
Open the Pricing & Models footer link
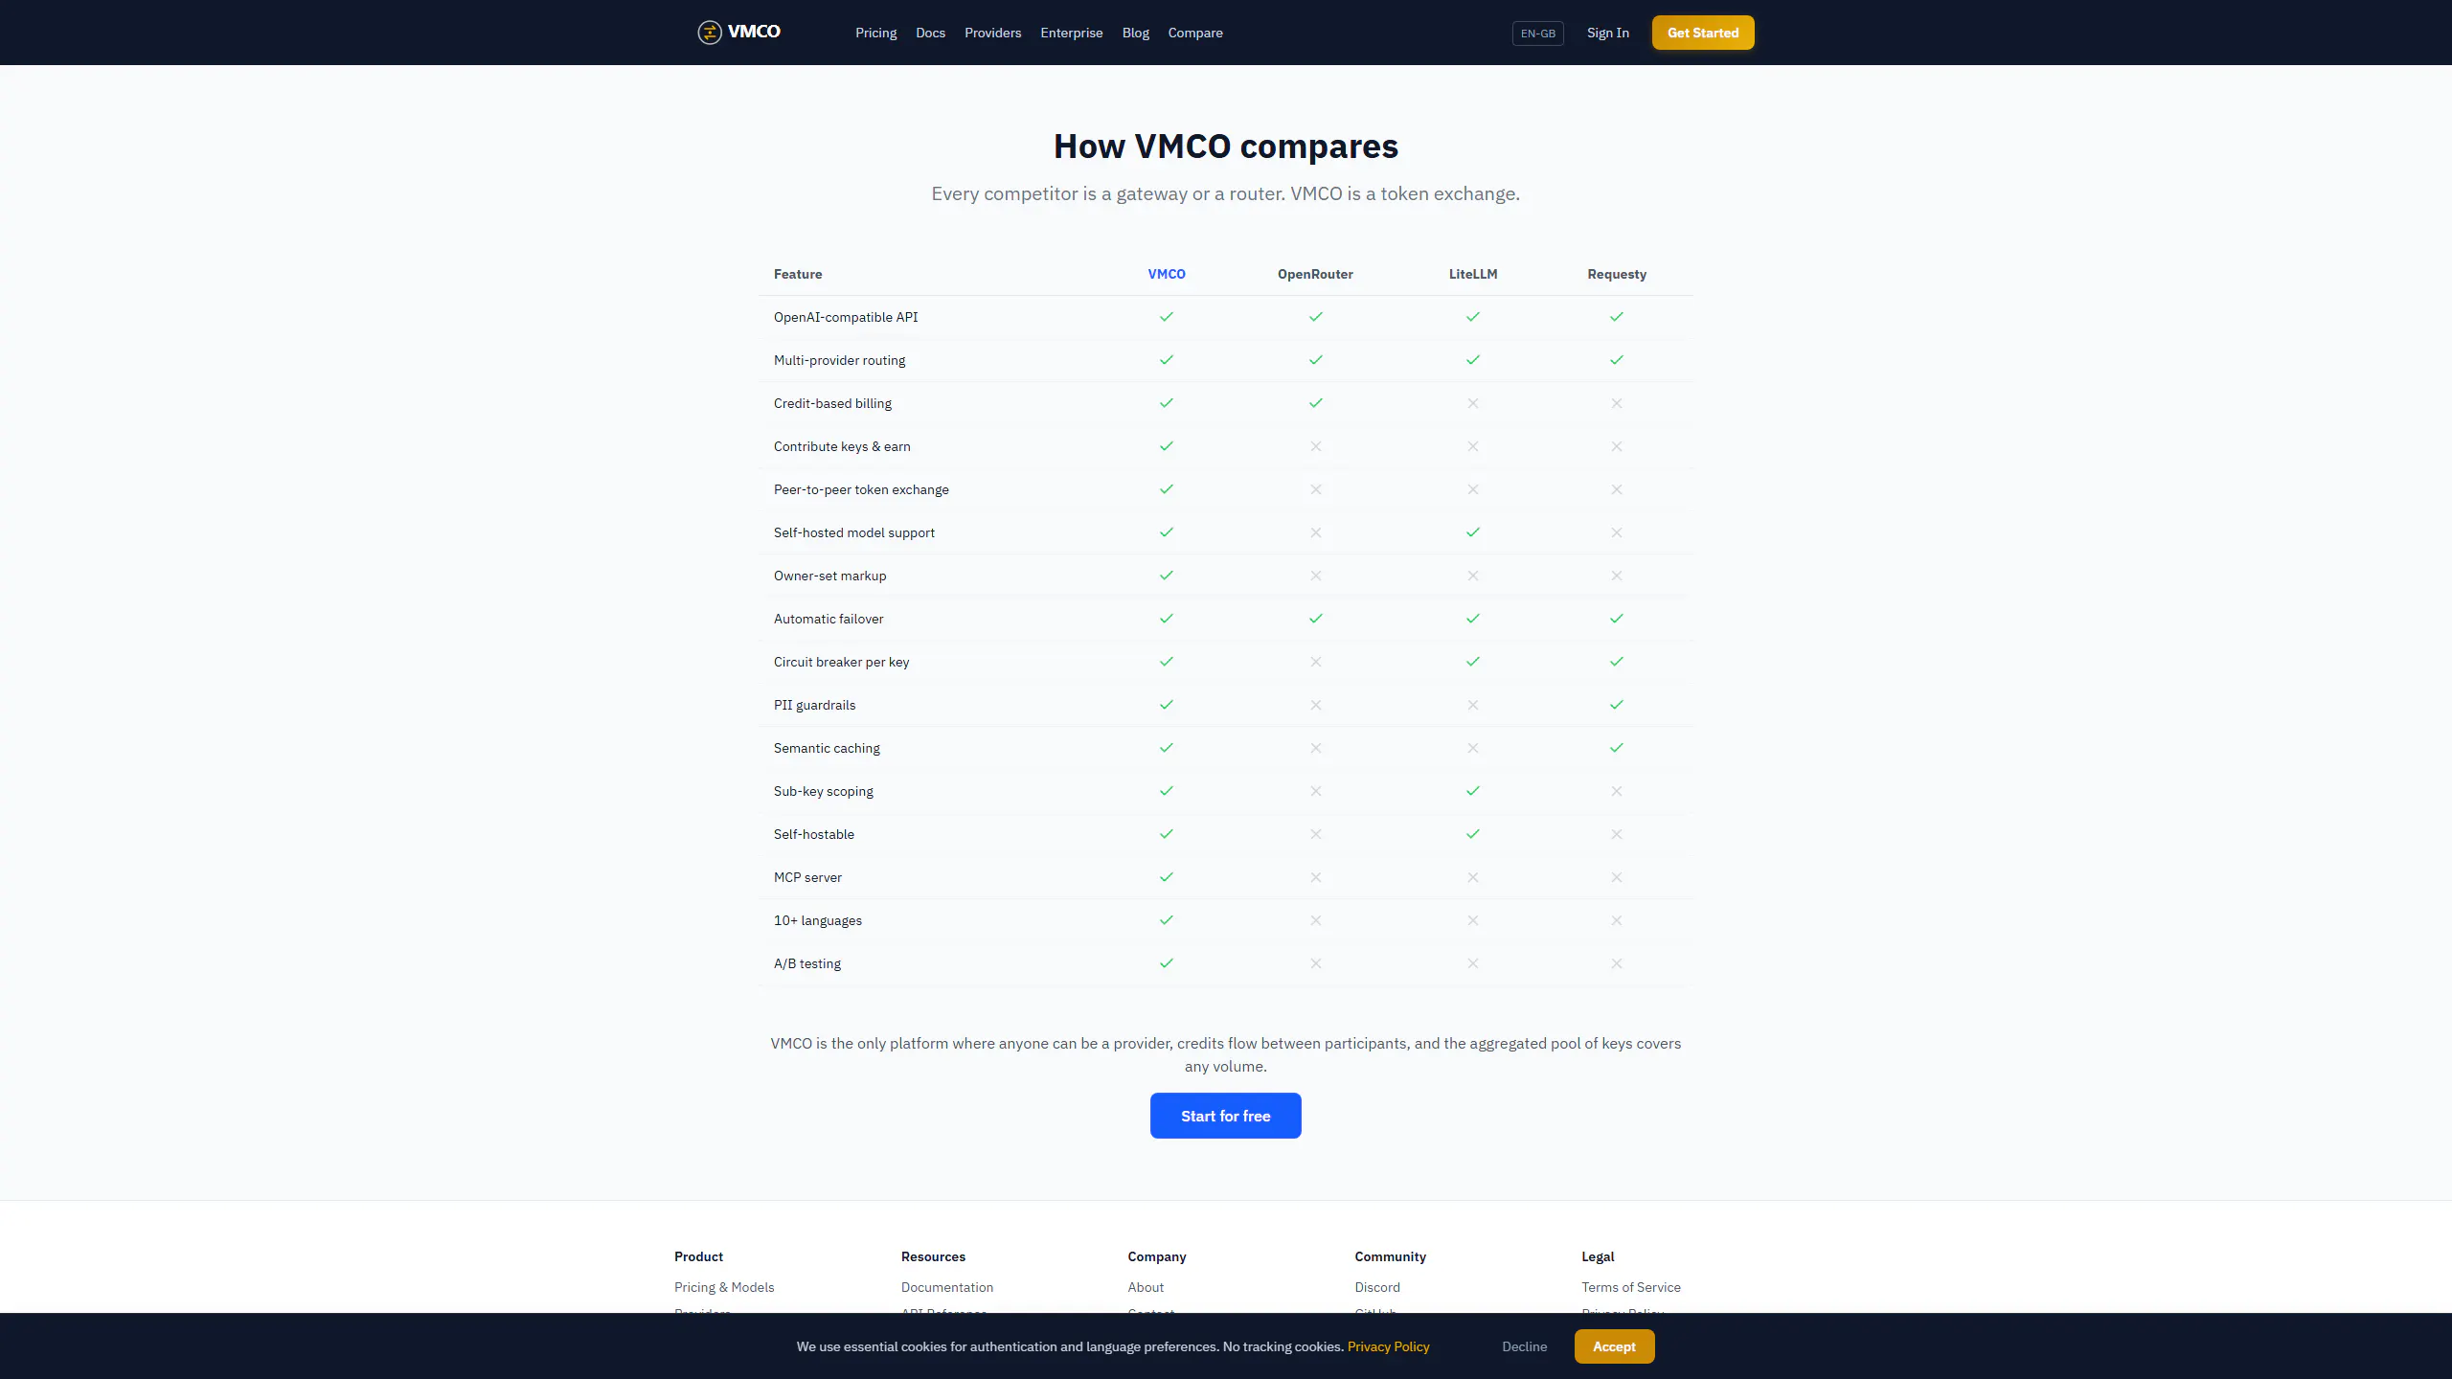724,1287
